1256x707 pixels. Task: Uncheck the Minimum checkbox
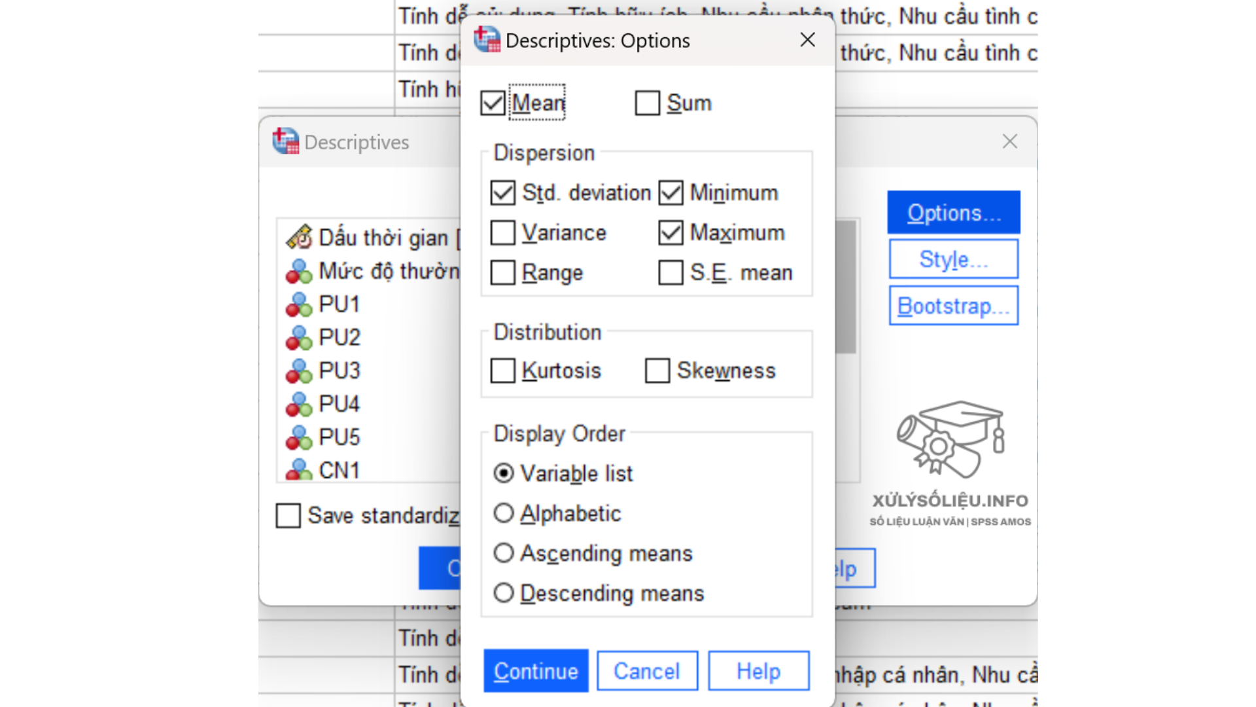[x=671, y=193]
